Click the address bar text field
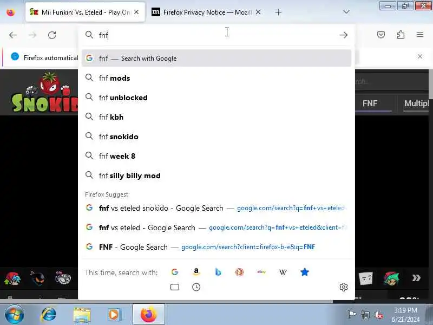Screen dimensions: 433x325 tap(215, 35)
